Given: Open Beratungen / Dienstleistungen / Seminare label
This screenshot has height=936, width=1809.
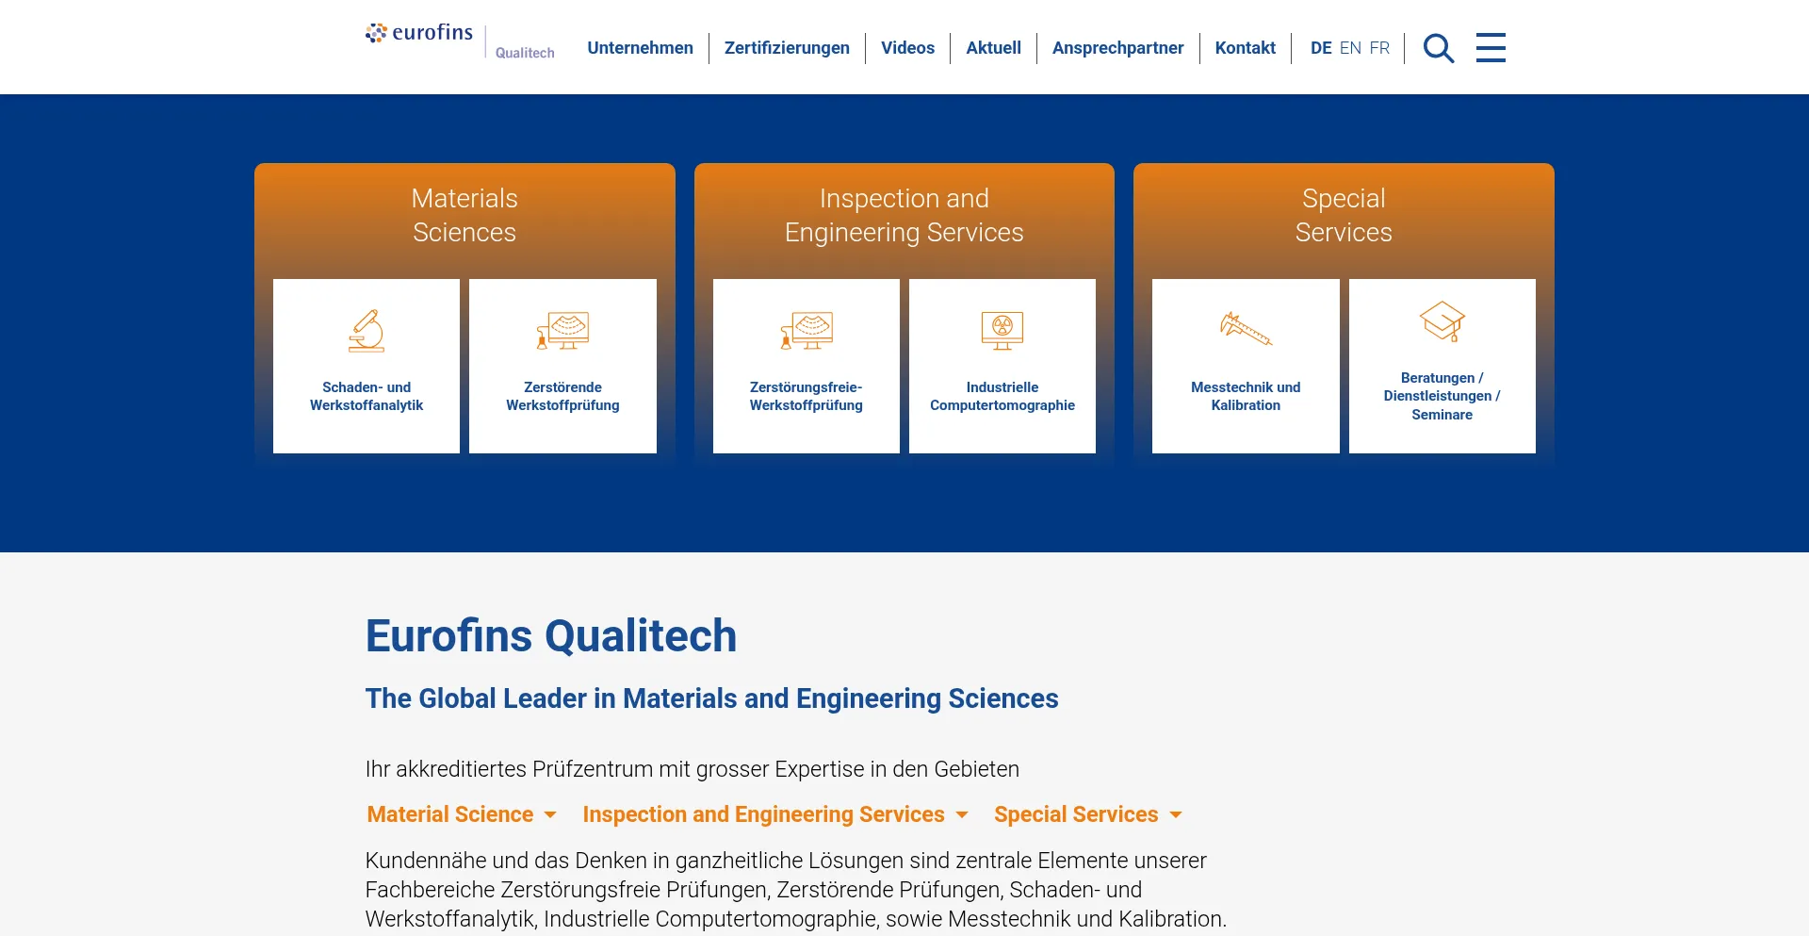Looking at the screenshot, I should coord(1442,396).
